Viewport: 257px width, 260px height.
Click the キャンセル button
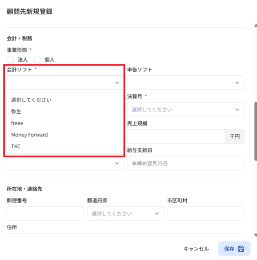pos(196,249)
